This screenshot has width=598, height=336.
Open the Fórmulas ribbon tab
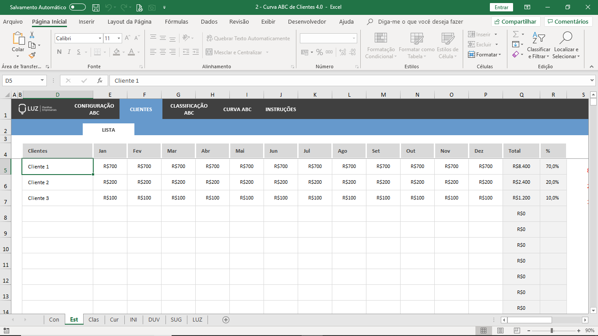(176, 21)
